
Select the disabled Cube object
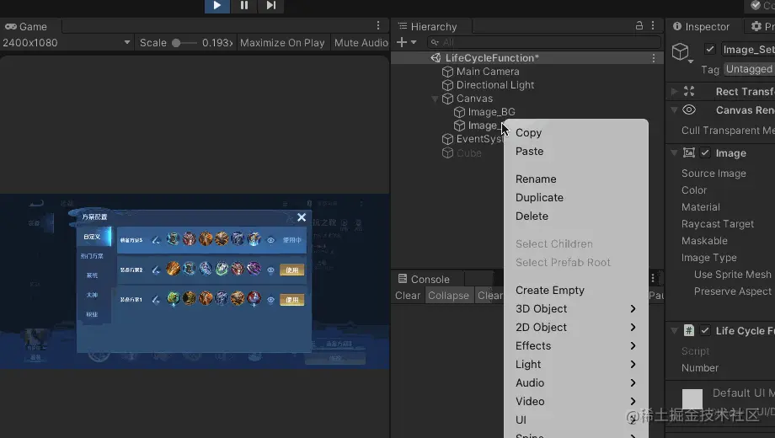click(x=468, y=152)
